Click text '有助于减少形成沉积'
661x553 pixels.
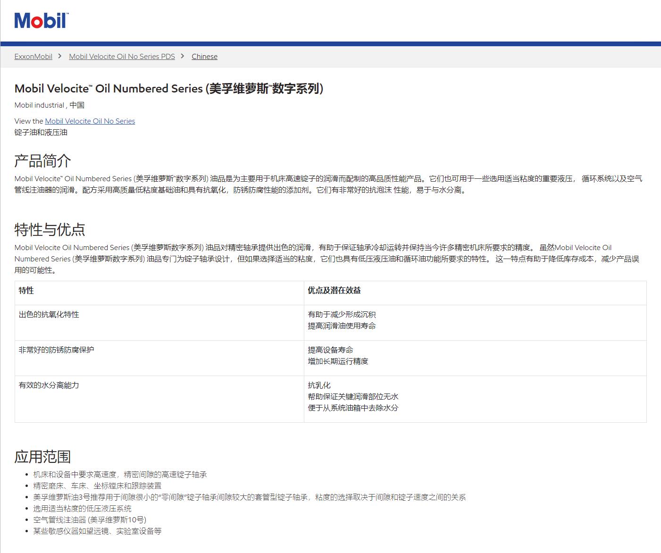click(x=342, y=315)
